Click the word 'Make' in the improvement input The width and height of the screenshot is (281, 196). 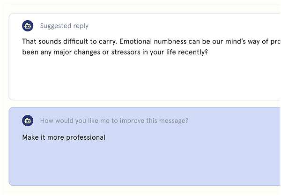point(30,137)
